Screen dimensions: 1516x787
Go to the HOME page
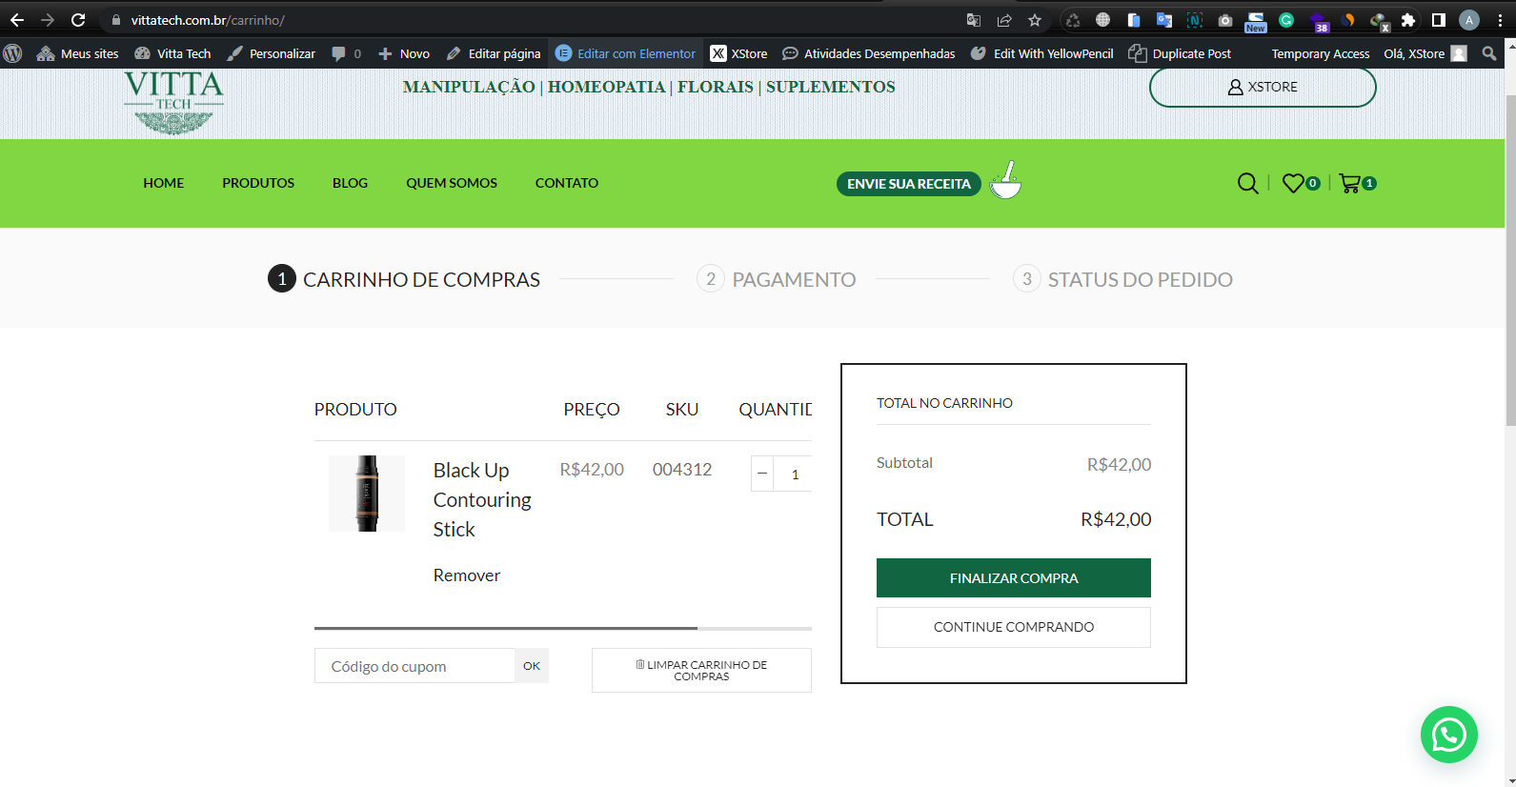(164, 183)
